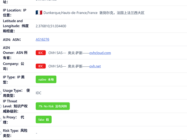Open the AS16276 link
The image size is (187, 140).
(x=42, y=39)
